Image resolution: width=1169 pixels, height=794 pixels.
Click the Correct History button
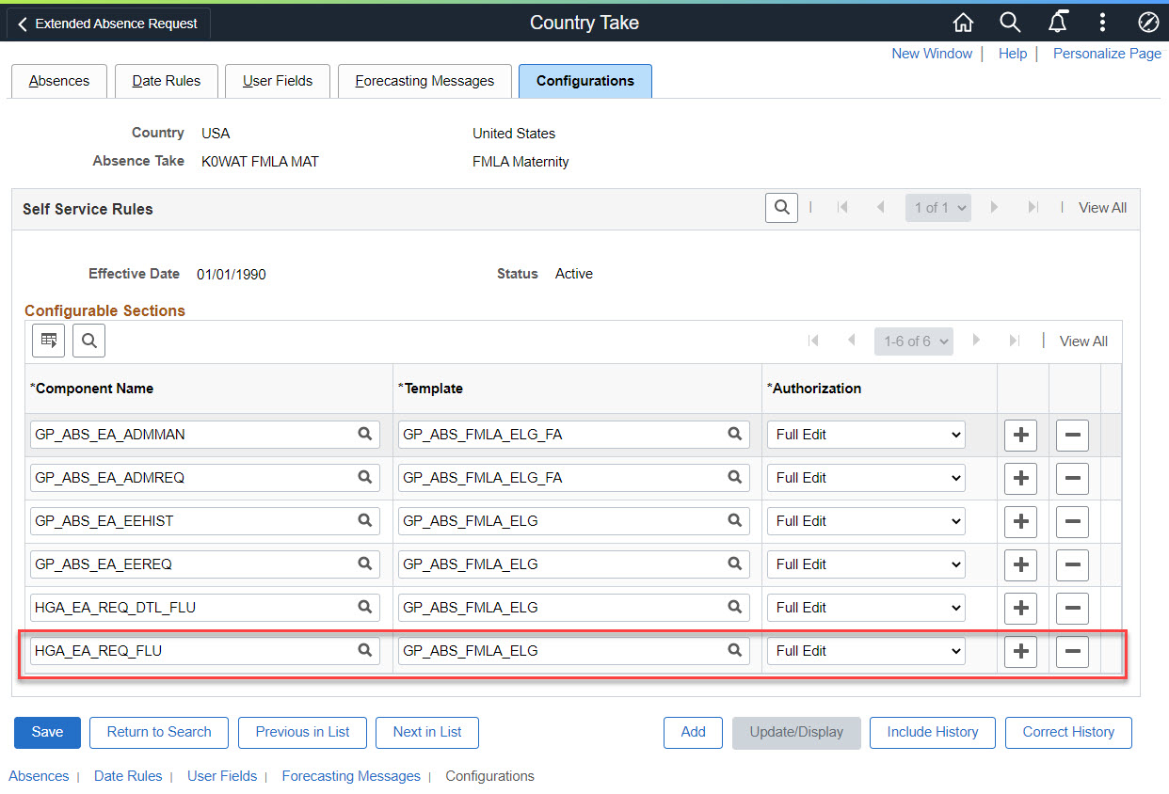point(1068,732)
